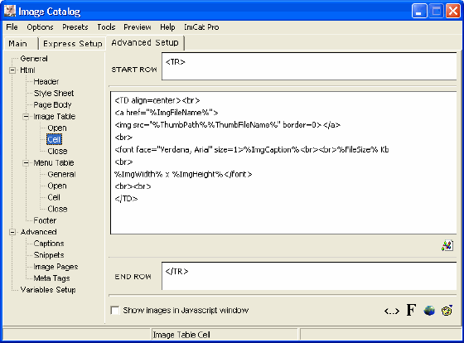Enable Show images in Javascript window checkbox
The width and height of the screenshot is (464, 343).
pos(115,310)
